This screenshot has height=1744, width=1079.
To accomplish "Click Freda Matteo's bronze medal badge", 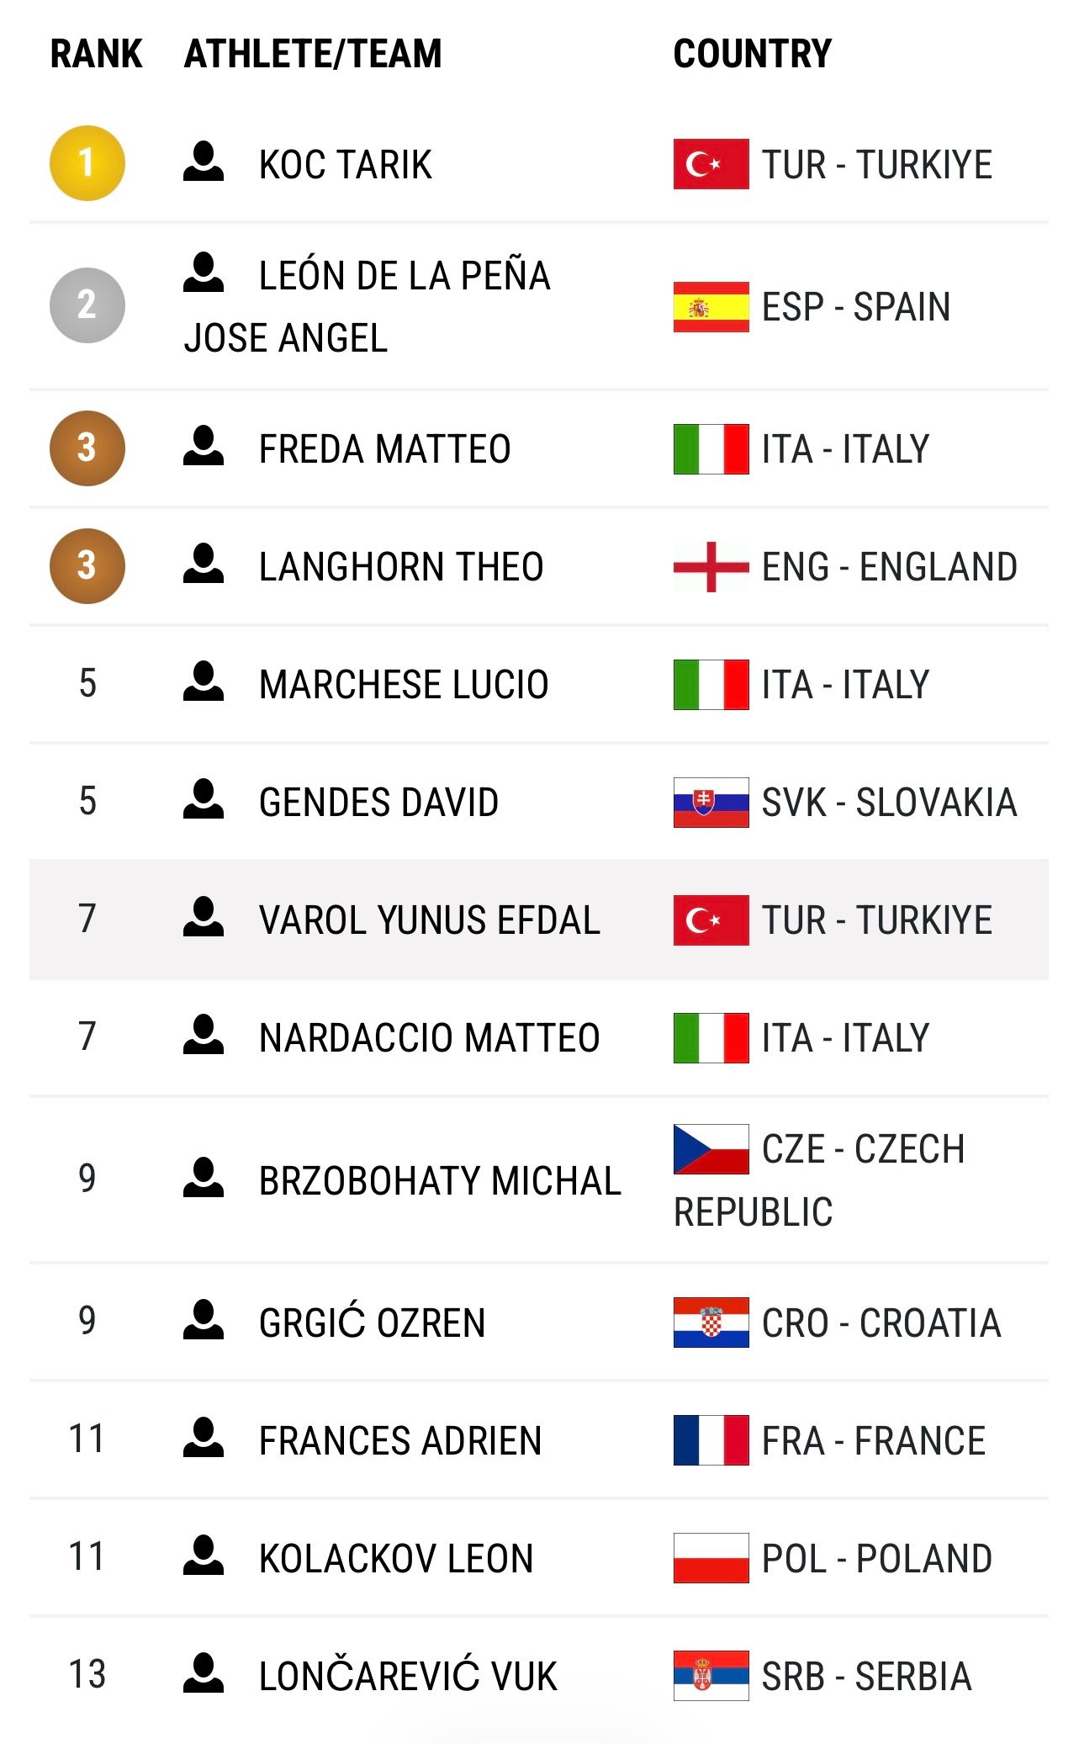I will tap(87, 448).
